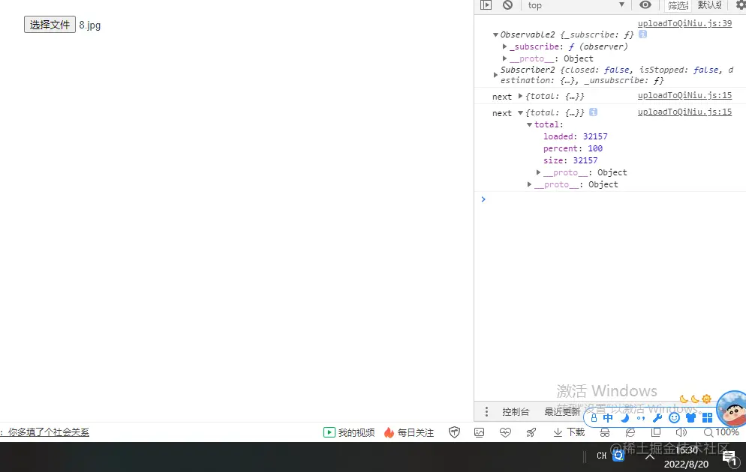Open the 100% zoom level control

point(721,432)
